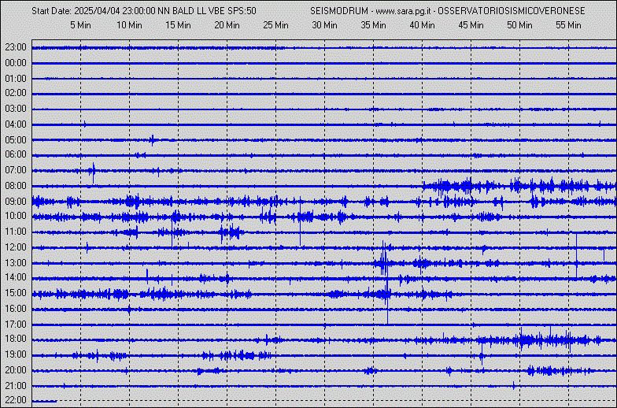Click the 07:00 hour row label
The width and height of the screenshot is (617, 408).
[x=16, y=170]
